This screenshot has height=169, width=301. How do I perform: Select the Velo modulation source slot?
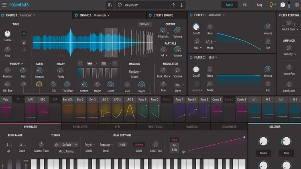pyautogui.click(x=6, y=108)
